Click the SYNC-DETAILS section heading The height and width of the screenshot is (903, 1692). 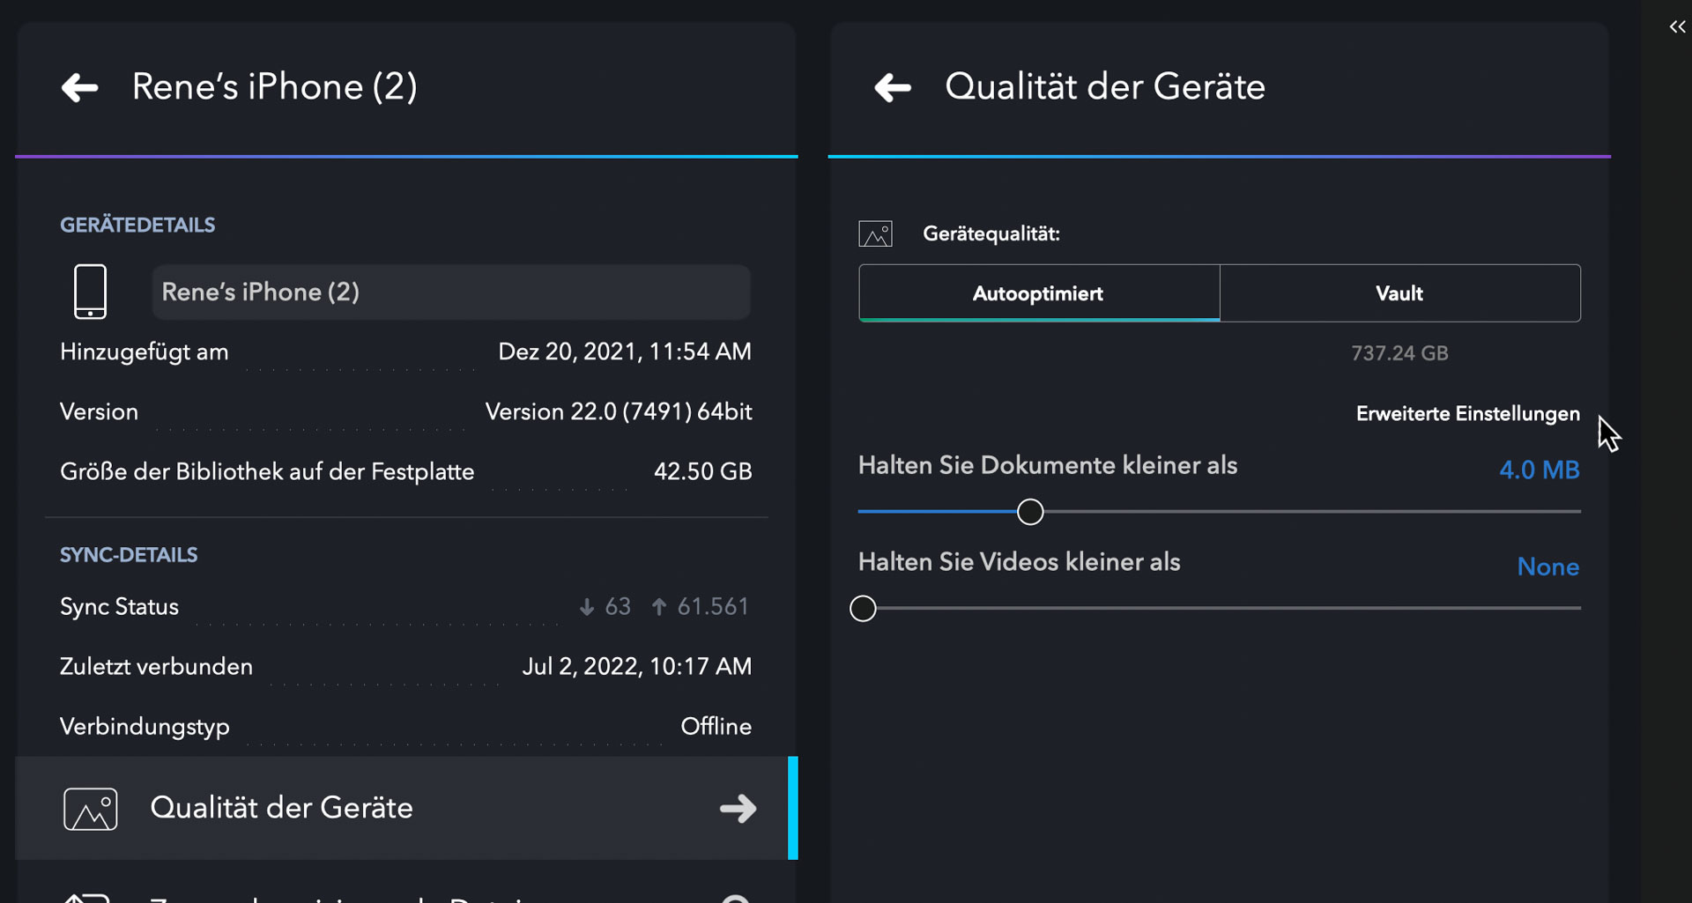129,556
